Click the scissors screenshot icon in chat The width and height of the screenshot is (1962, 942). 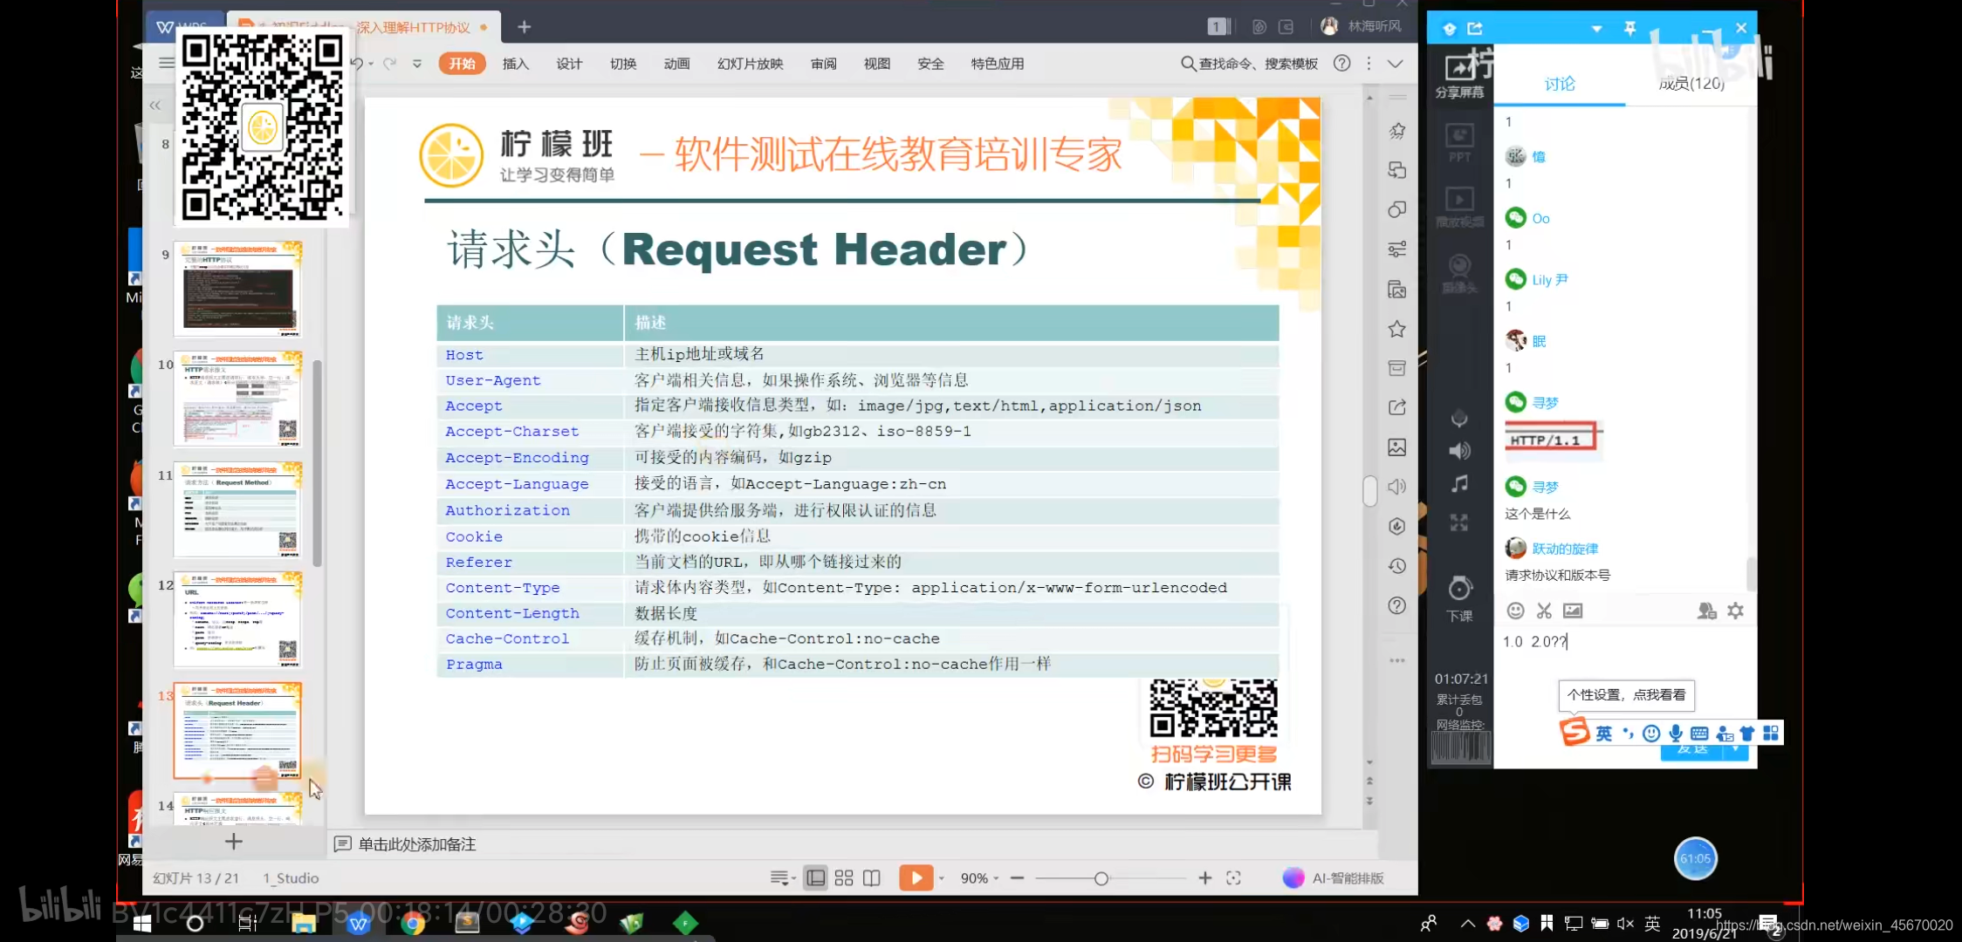pyautogui.click(x=1544, y=611)
